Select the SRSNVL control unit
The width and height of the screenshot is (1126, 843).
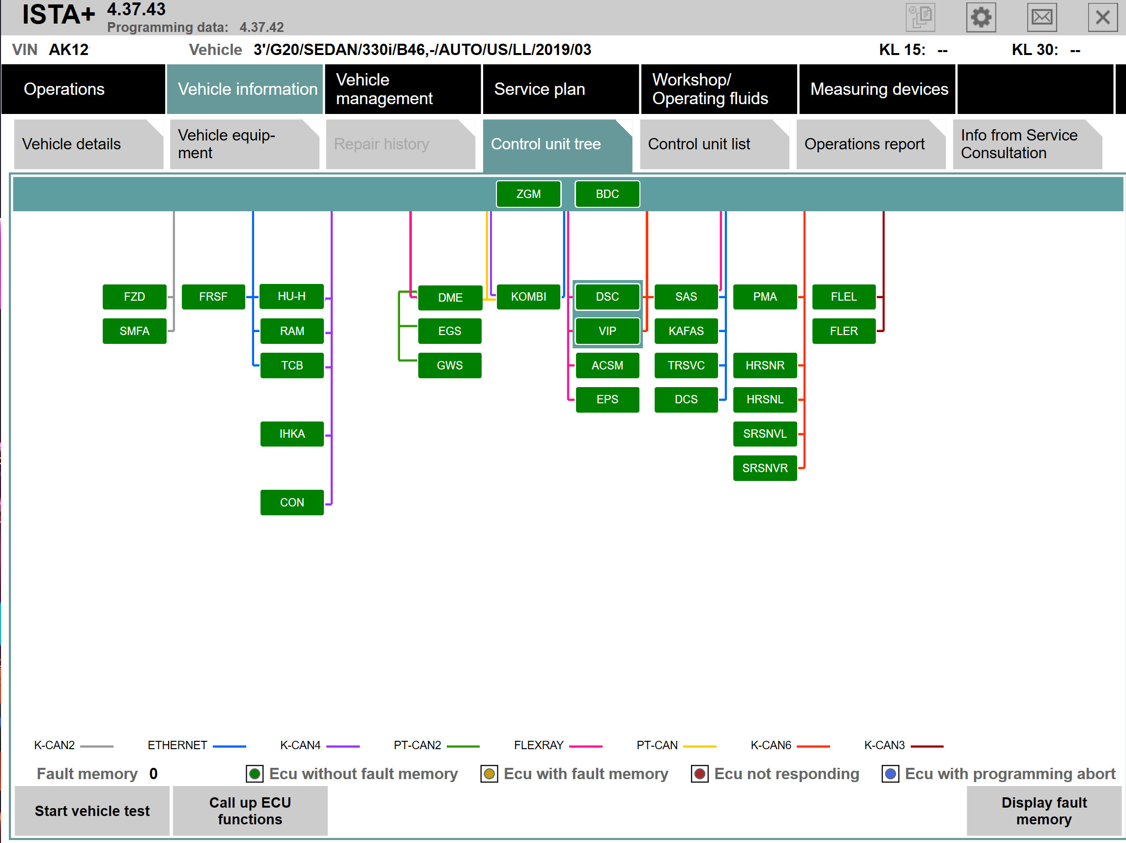765,434
